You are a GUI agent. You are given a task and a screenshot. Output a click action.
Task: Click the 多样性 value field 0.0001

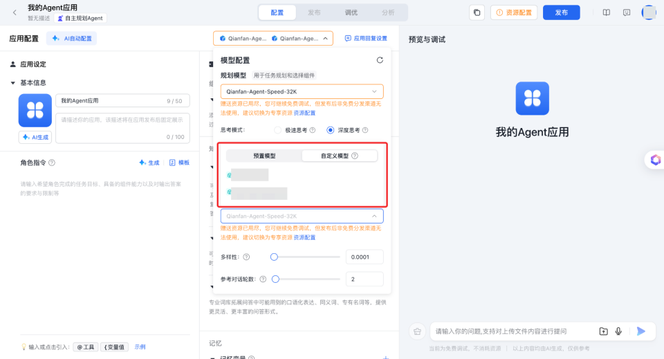365,257
